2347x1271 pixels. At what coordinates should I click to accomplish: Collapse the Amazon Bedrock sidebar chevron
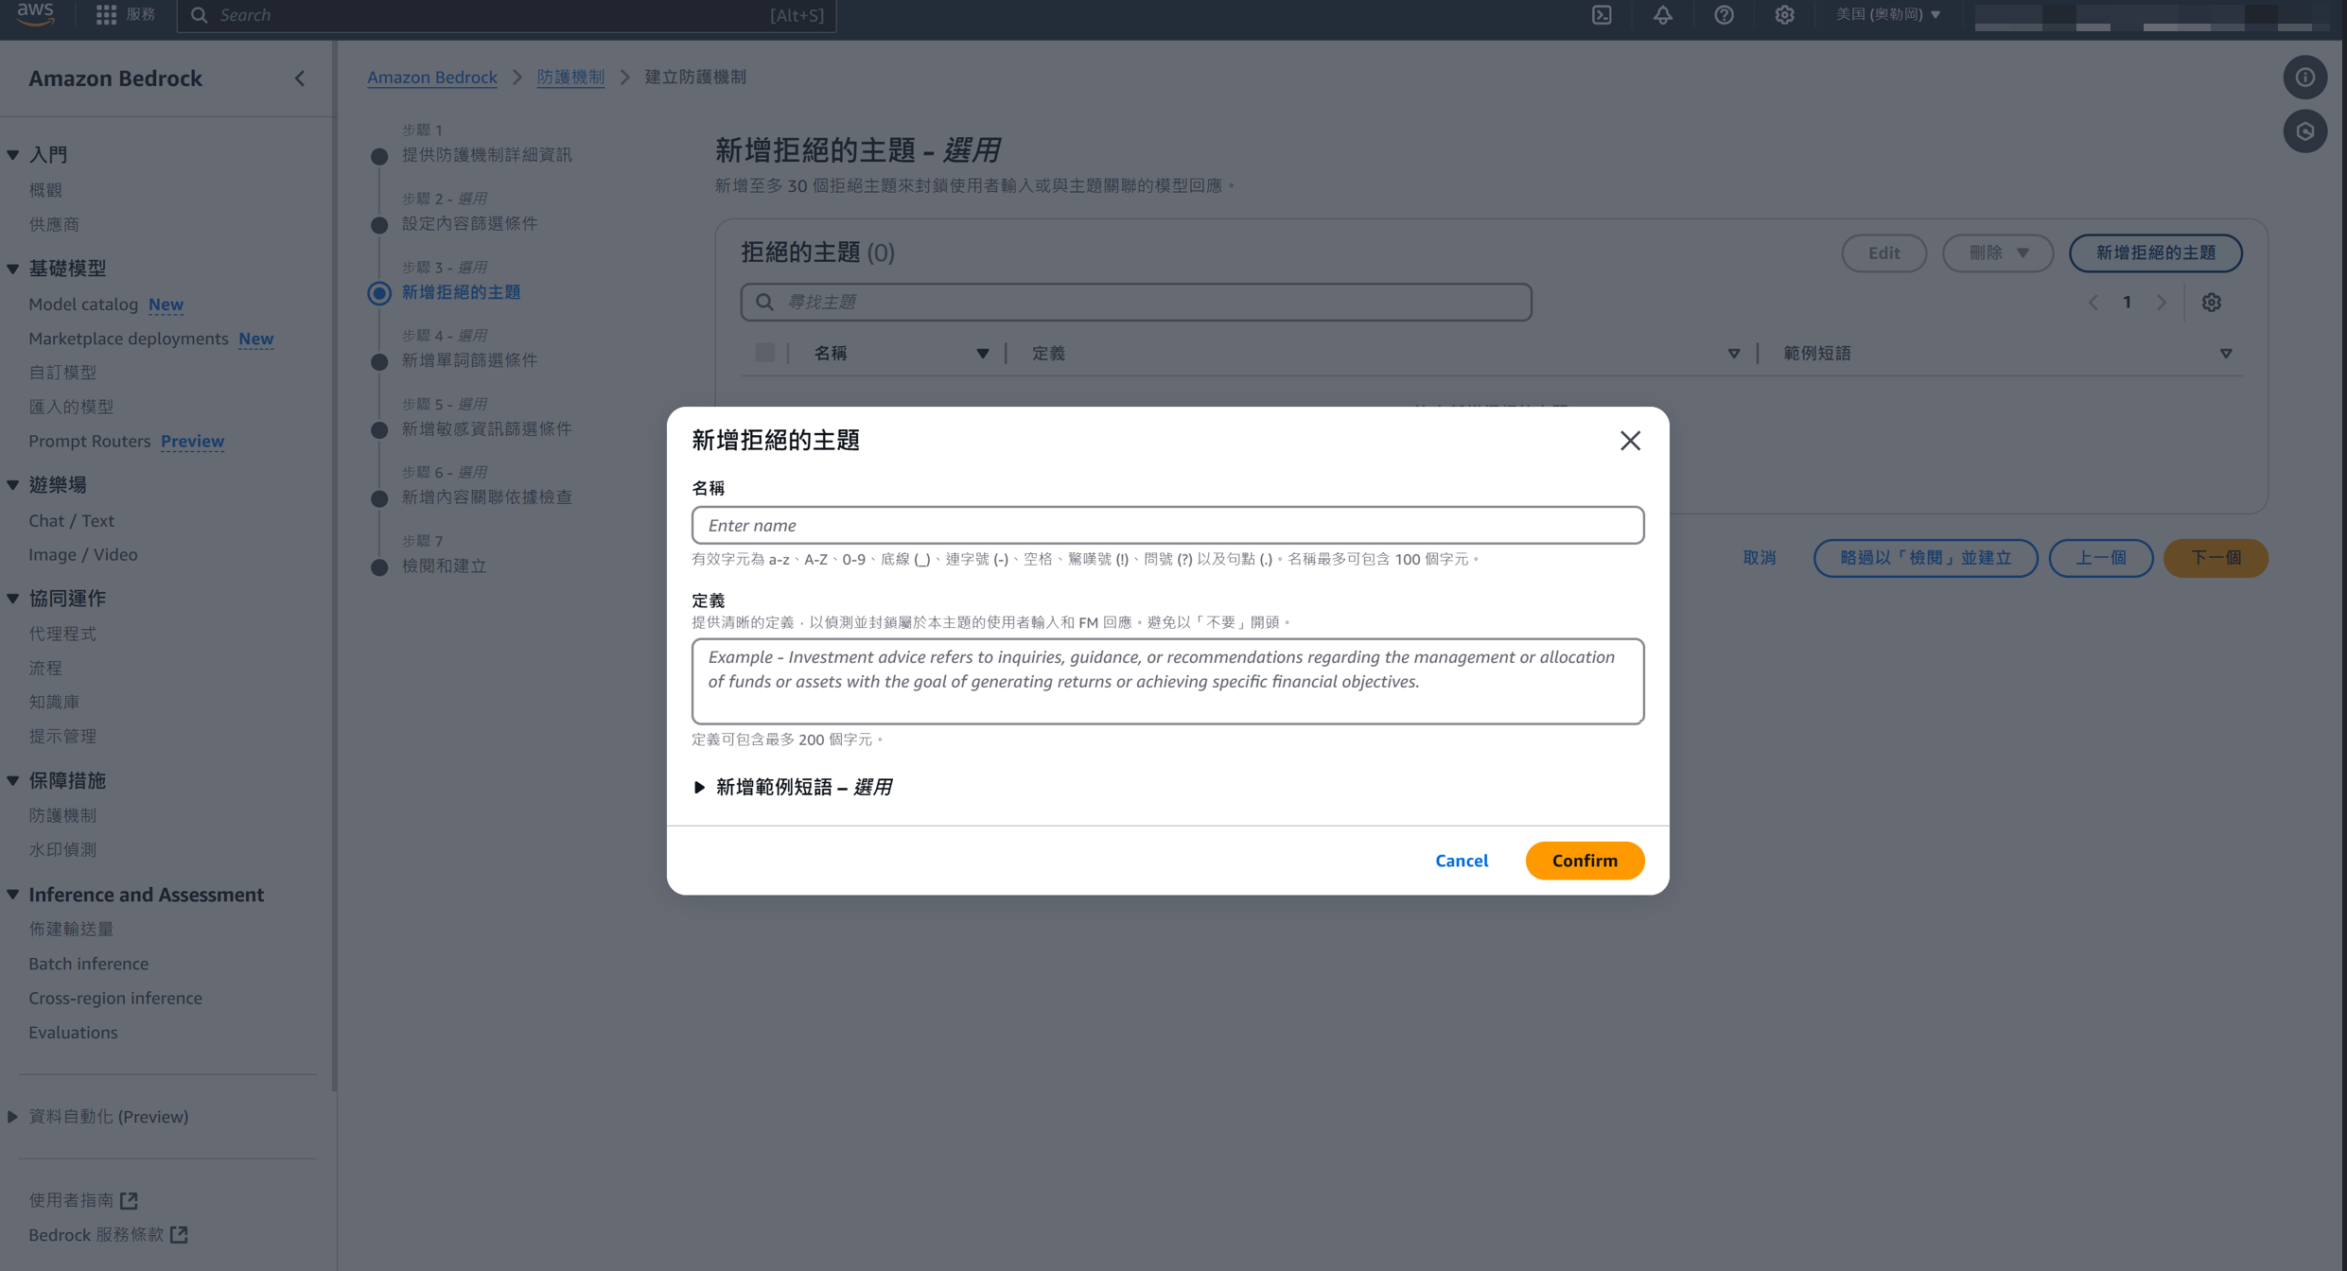pyautogui.click(x=300, y=78)
